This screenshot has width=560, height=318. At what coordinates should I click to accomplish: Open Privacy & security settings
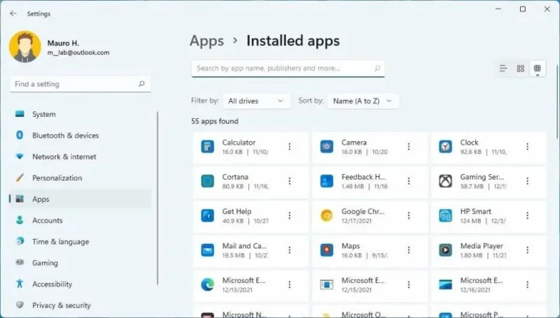click(80, 305)
